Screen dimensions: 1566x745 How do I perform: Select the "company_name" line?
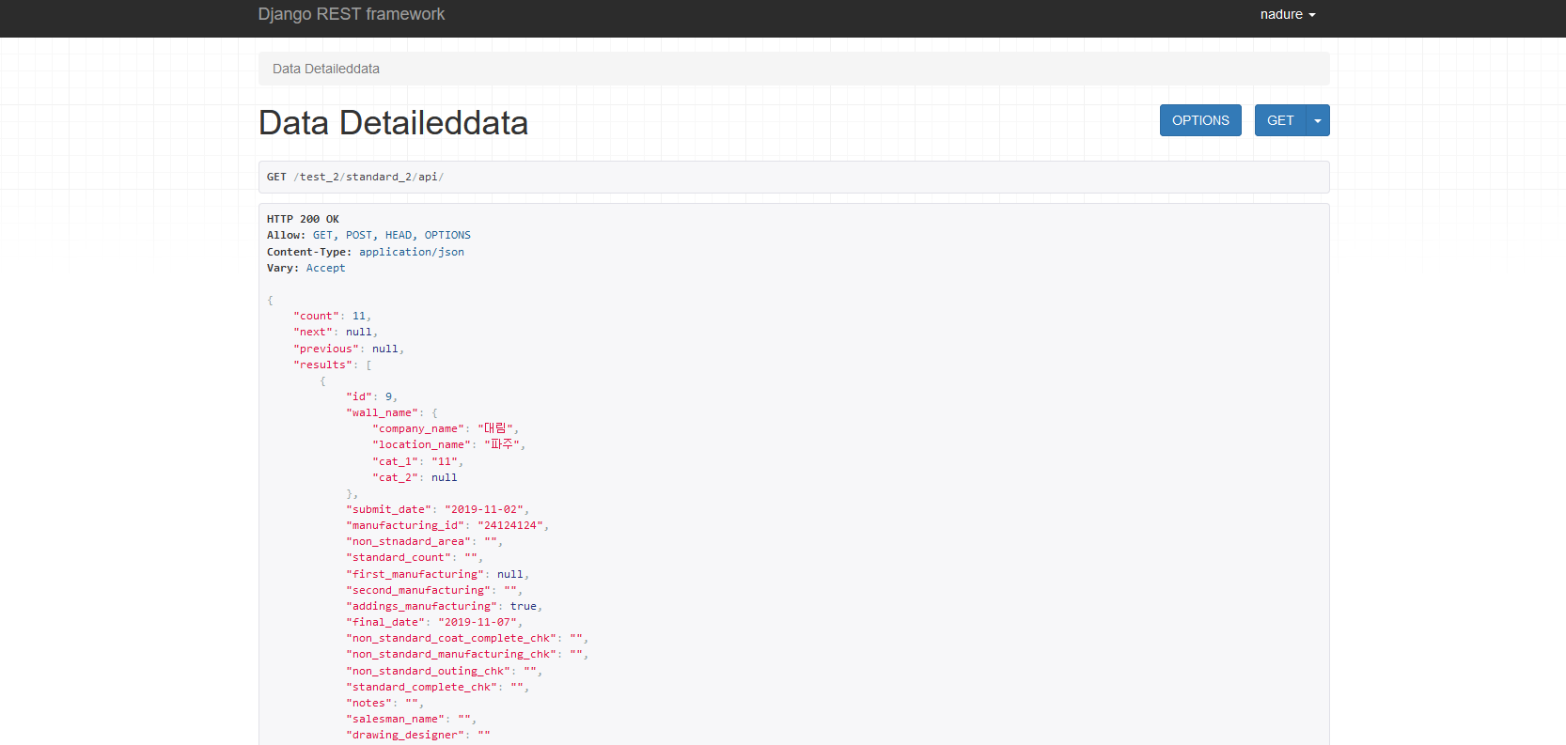[x=445, y=428]
